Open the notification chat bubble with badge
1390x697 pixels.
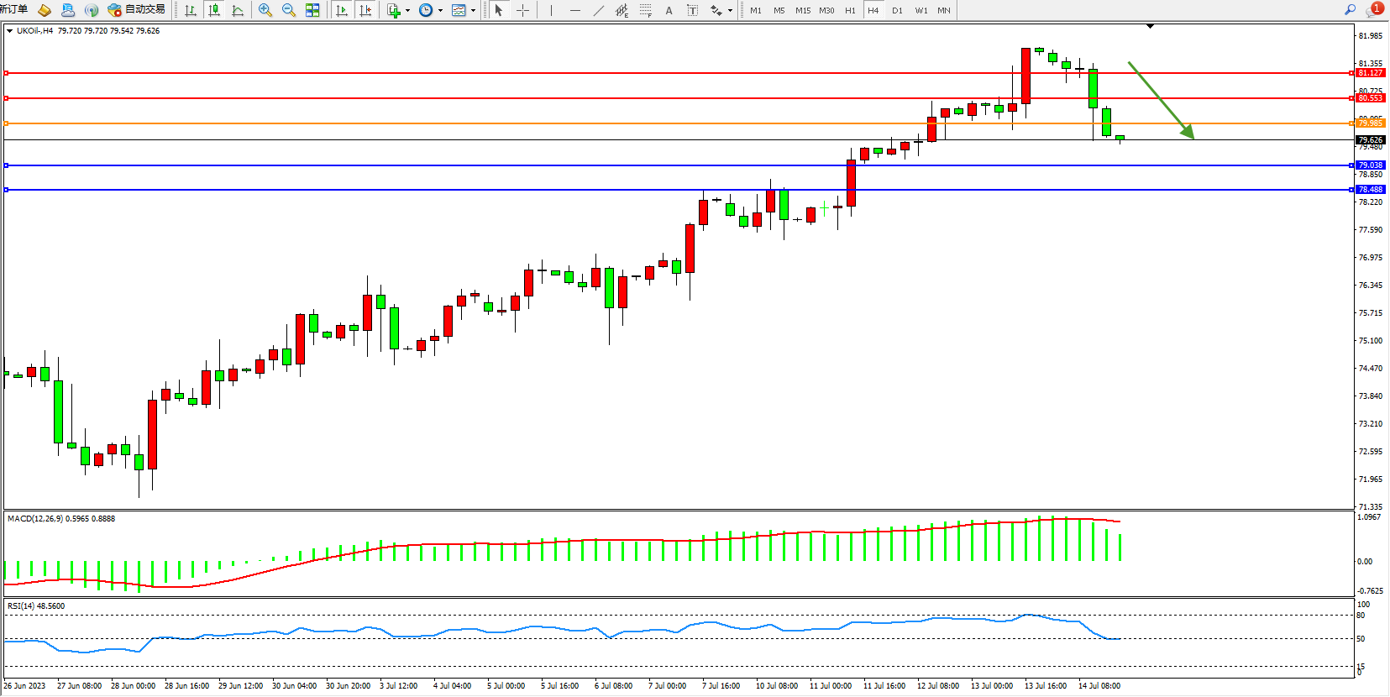(x=1373, y=10)
